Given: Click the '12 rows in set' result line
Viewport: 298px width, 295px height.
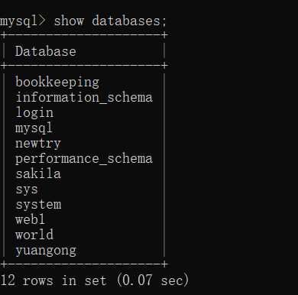Looking at the screenshot, I should [53, 280].
